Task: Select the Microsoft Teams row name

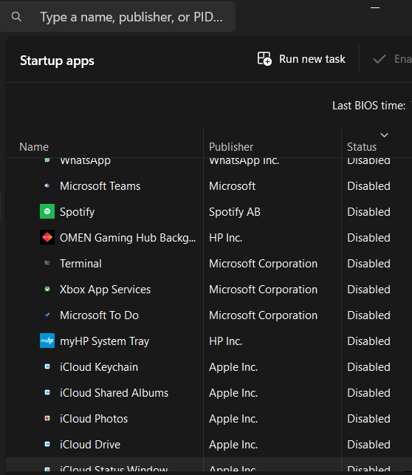Action: pos(100,186)
